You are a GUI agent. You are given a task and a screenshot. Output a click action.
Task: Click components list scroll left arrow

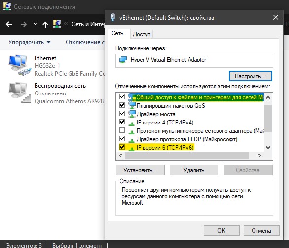pyautogui.click(x=120, y=156)
